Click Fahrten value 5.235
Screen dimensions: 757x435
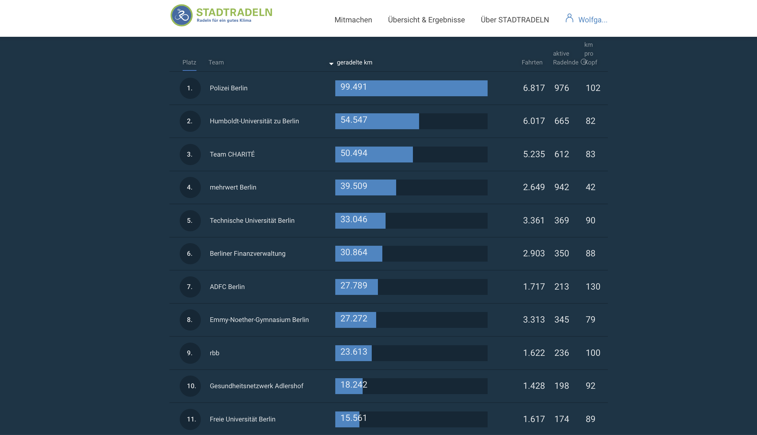click(534, 154)
